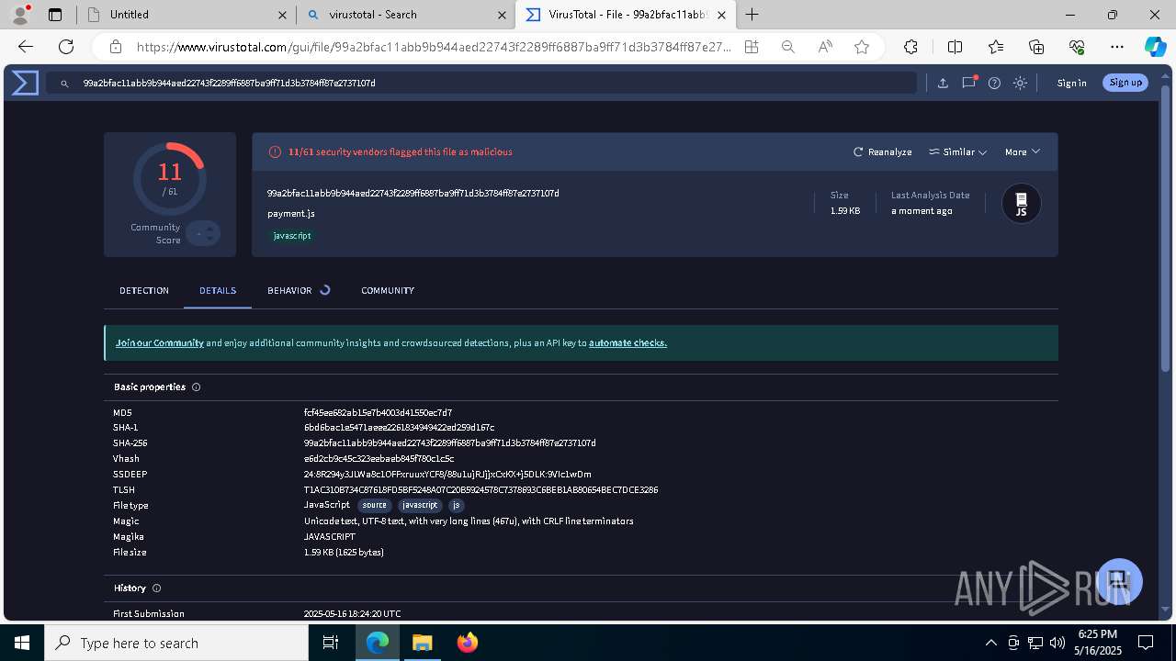This screenshot has width=1176, height=661.
Task: Show hidden system tray icons
Action: click(x=990, y=643)
